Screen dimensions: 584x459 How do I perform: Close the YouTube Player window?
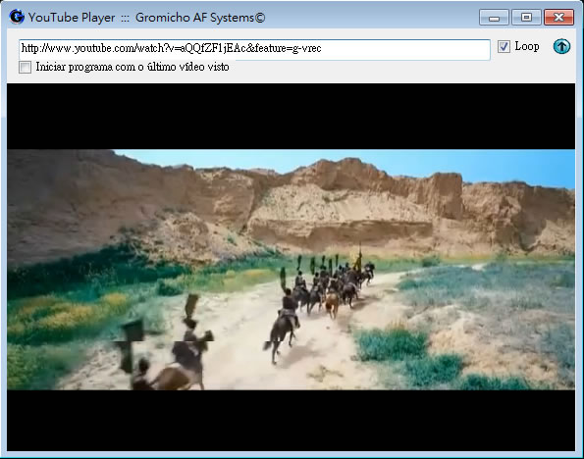(558, 18)
